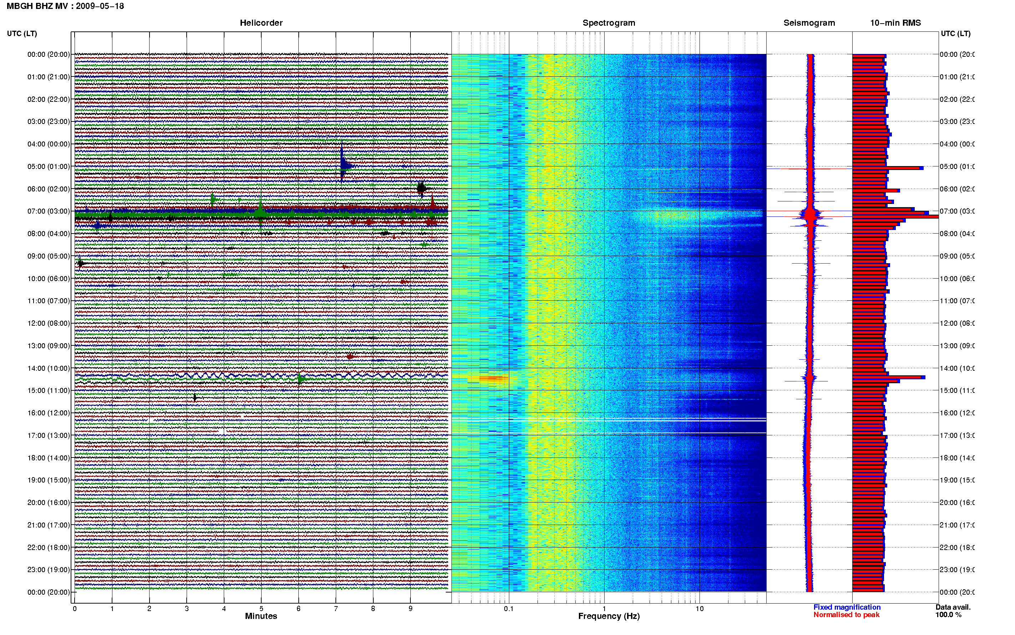The height and width of the screenshot is (635, 1015).
Task: Click the 'Minutes' x-axis label
Action: [261, 616]
